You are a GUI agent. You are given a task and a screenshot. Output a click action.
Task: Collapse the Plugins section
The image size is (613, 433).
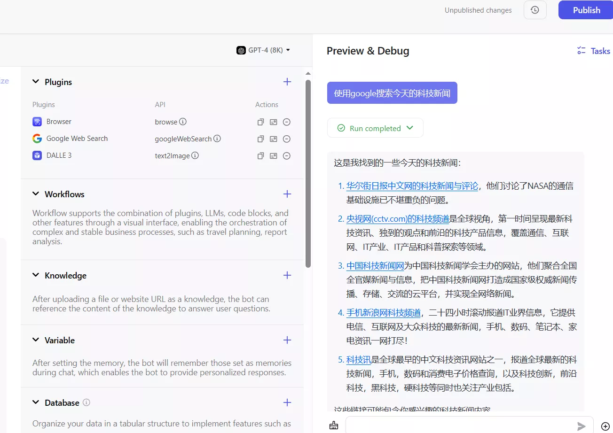(x=36, y=82)
